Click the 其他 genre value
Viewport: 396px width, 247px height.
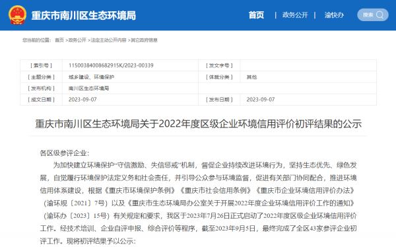(x=251, y=77)
